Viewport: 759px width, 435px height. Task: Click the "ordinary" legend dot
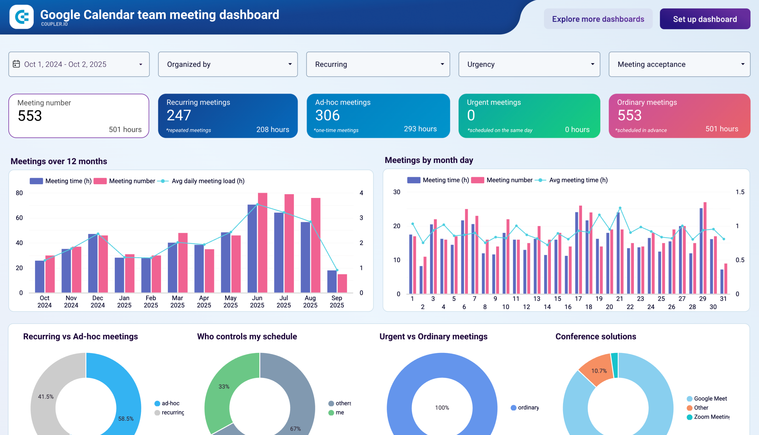(x=514, y=407)
